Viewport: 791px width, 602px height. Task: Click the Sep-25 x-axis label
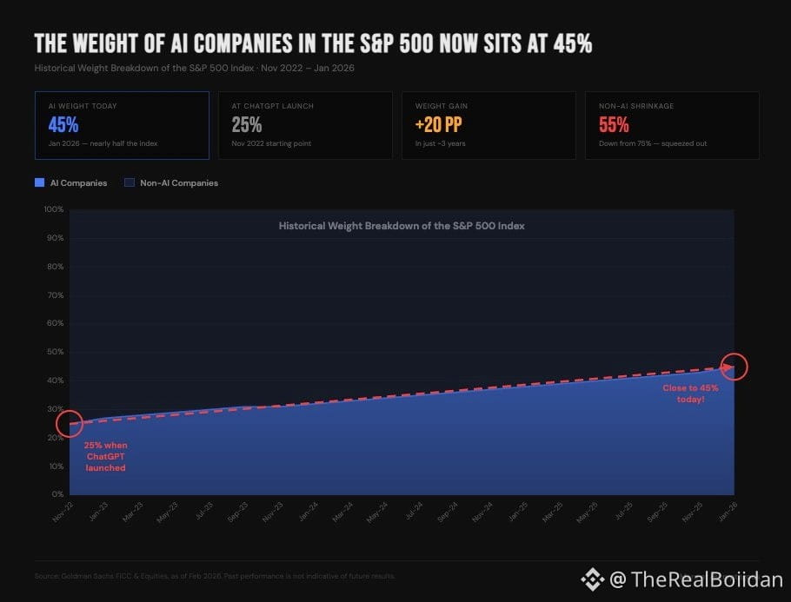[657, 513]
